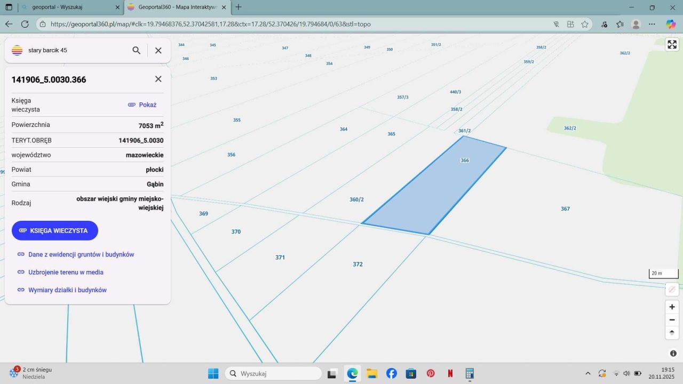
Task: Select parcel 367 on the map
Action: coord(565,209)
